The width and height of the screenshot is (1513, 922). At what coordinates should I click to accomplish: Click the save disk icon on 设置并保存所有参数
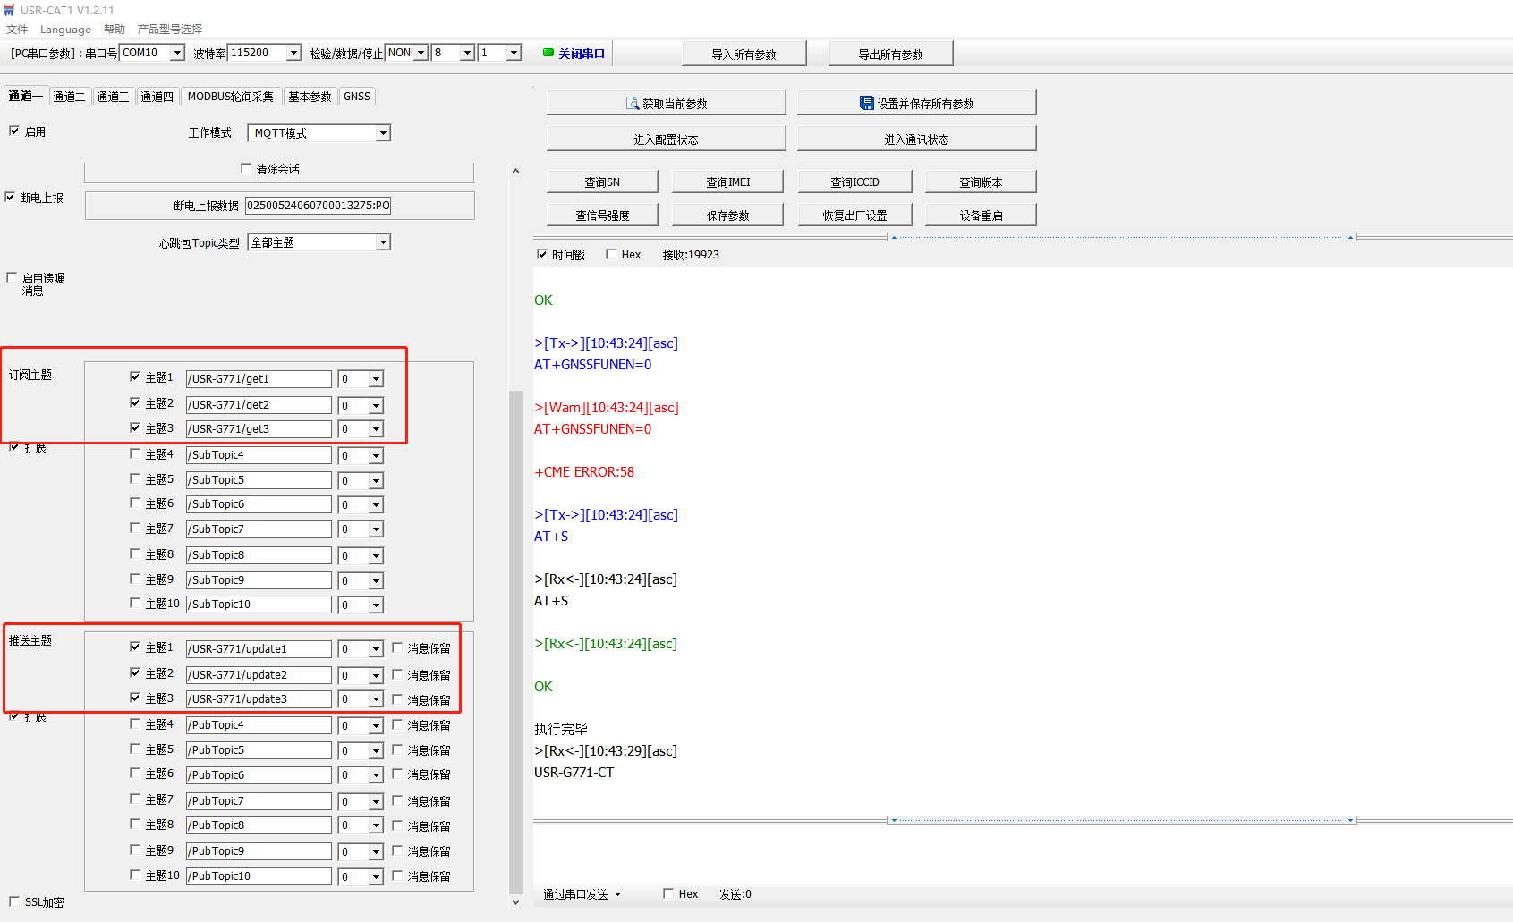pos(866,104)
